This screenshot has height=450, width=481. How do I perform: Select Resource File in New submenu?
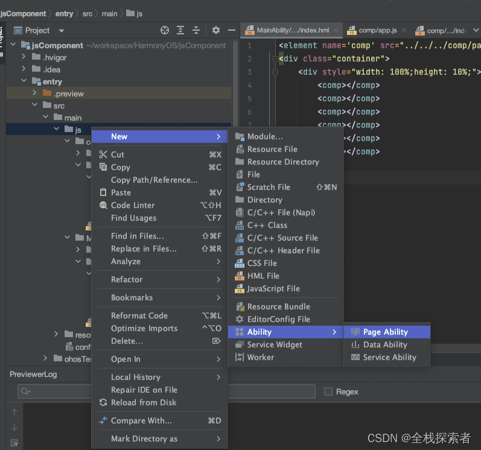pyautogui.click(x=285, y=149)
